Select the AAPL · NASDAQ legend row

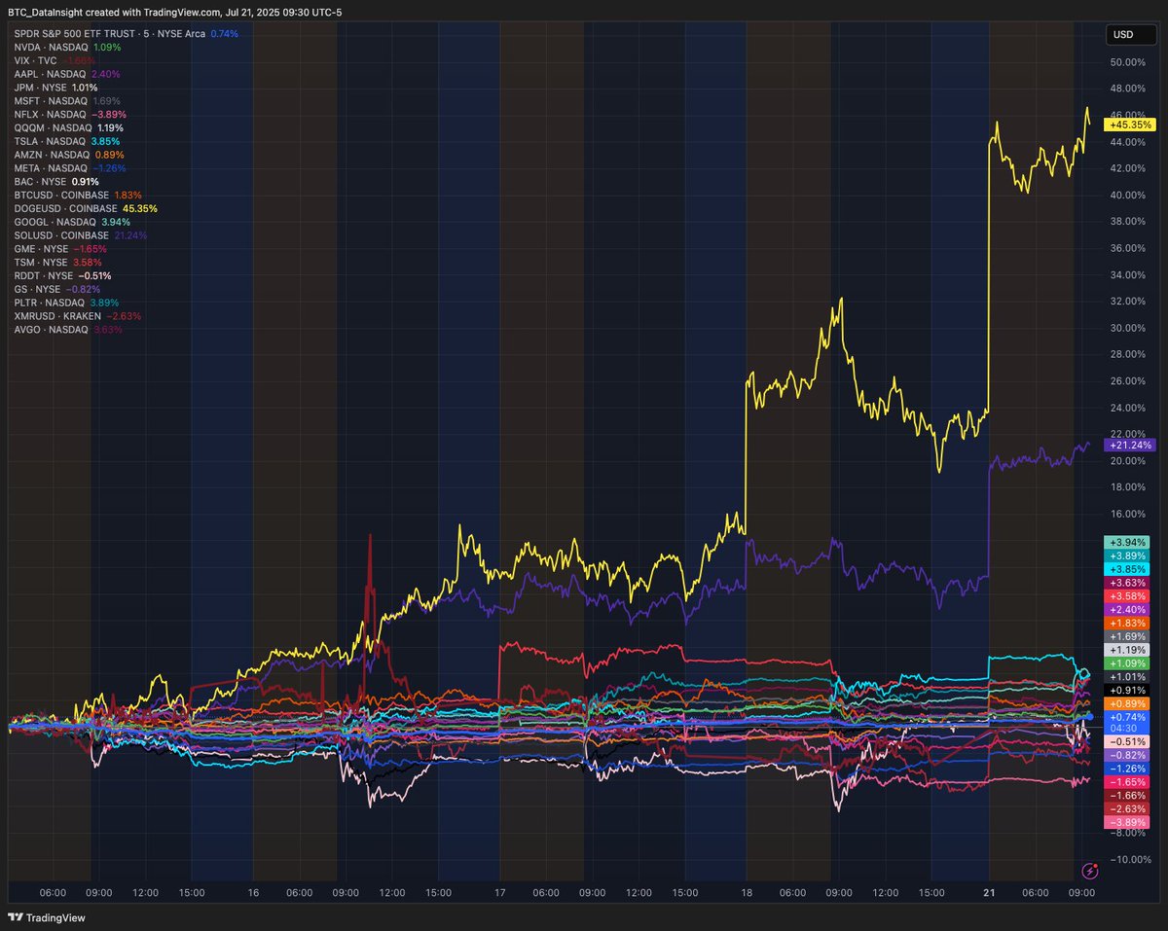67,74
